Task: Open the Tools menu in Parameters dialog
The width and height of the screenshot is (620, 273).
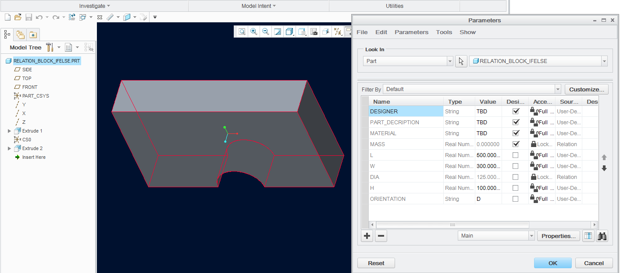Action: click(444, 32)
